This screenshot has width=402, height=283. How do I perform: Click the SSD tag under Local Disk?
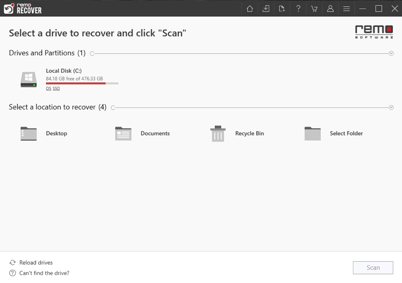pyautogui.click(x=57, y=89)
